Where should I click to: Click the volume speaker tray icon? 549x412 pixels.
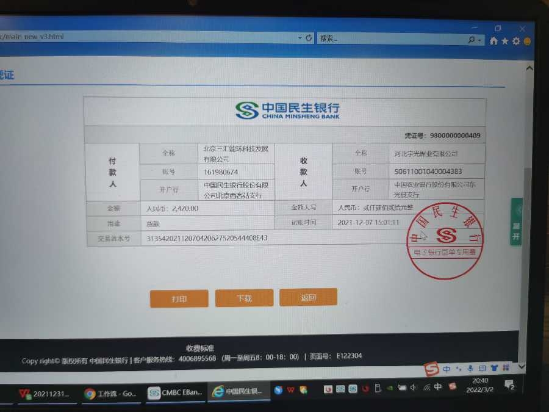coord(414,388)
